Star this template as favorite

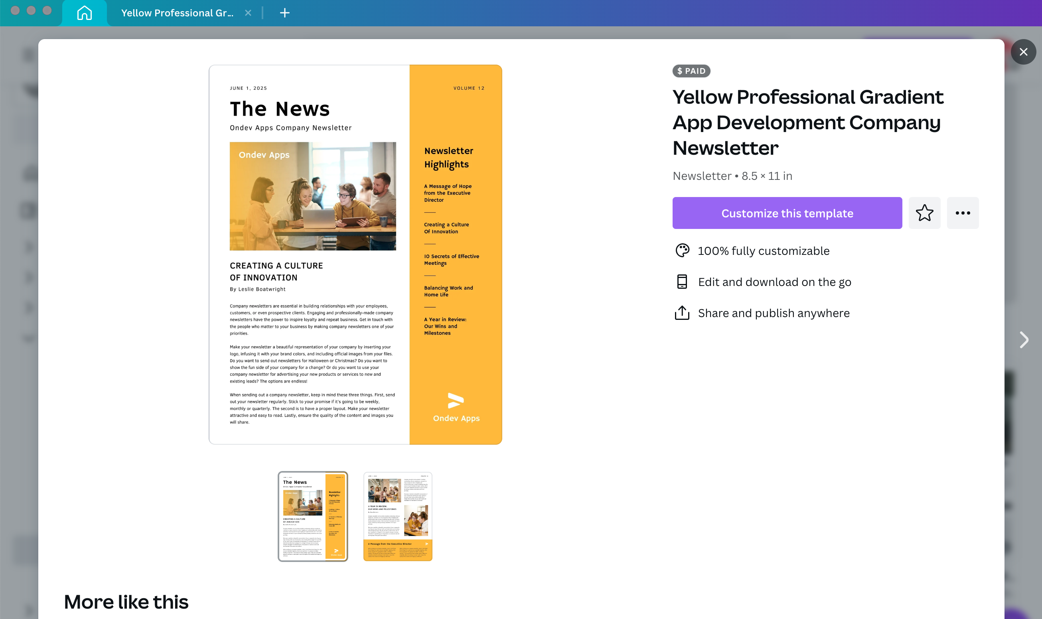(924, 213)
